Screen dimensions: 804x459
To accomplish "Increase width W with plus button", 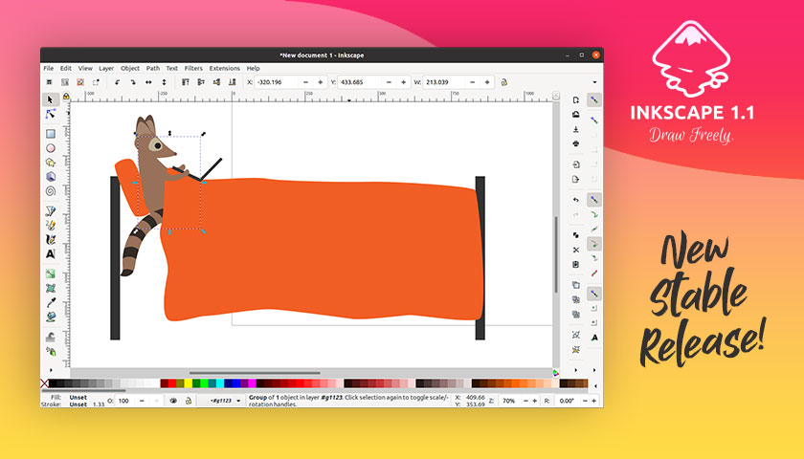I will click(x=487, y=82).
